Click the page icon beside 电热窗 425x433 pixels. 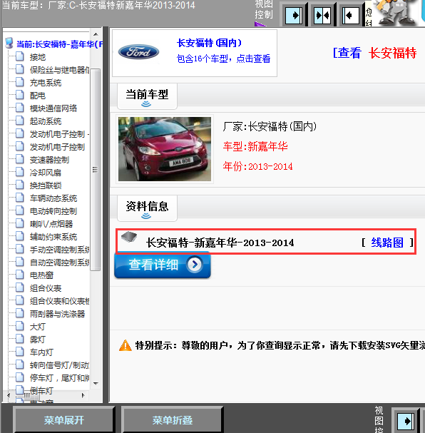coord(19,275)
